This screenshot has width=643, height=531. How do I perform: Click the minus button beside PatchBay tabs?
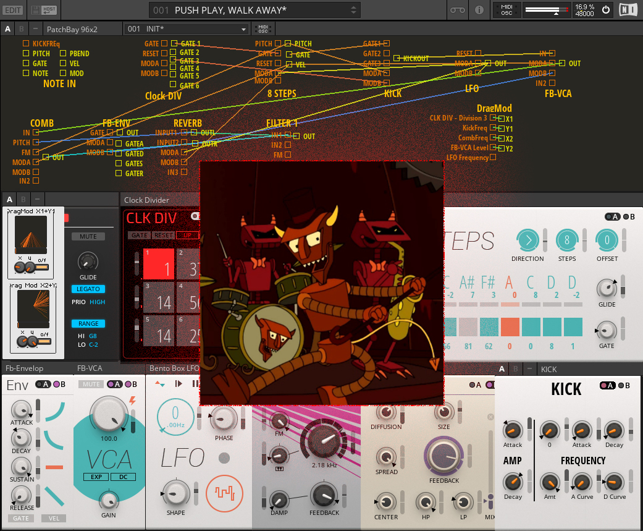[35, 29]
